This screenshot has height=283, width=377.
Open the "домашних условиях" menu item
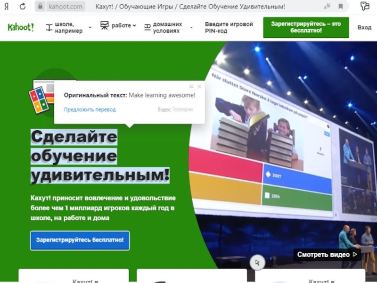click(169, 27)
